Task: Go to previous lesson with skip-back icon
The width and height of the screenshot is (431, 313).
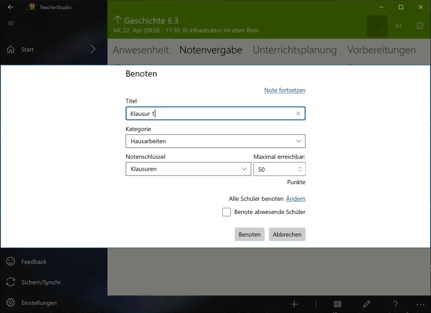Action: (377, 26)
